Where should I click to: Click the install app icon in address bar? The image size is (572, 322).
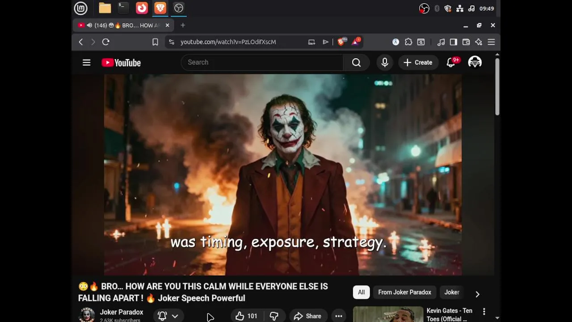coord(311,42)
